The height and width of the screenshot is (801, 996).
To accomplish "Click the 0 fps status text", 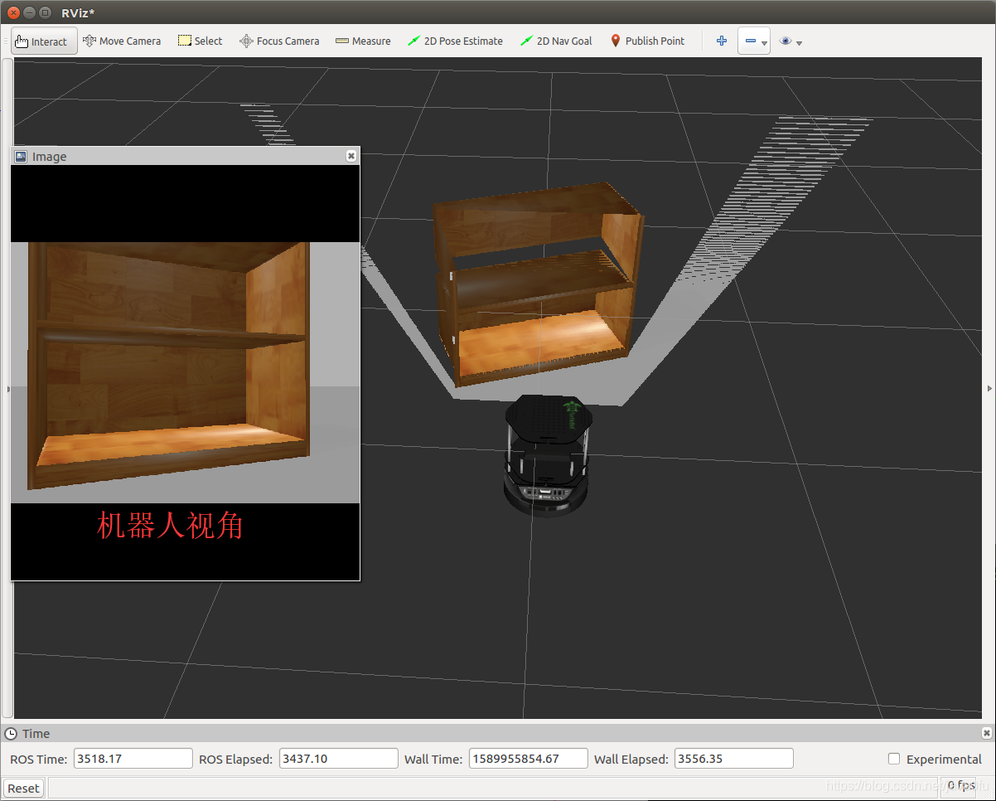I will [x=961, y=784].
